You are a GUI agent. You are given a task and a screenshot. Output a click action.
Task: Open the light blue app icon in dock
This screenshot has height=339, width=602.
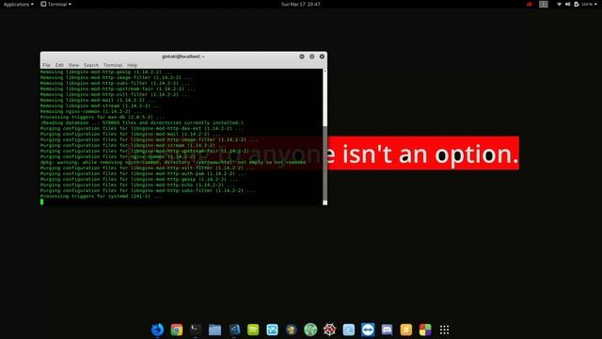pyautogui.click(x=349, y=330)
